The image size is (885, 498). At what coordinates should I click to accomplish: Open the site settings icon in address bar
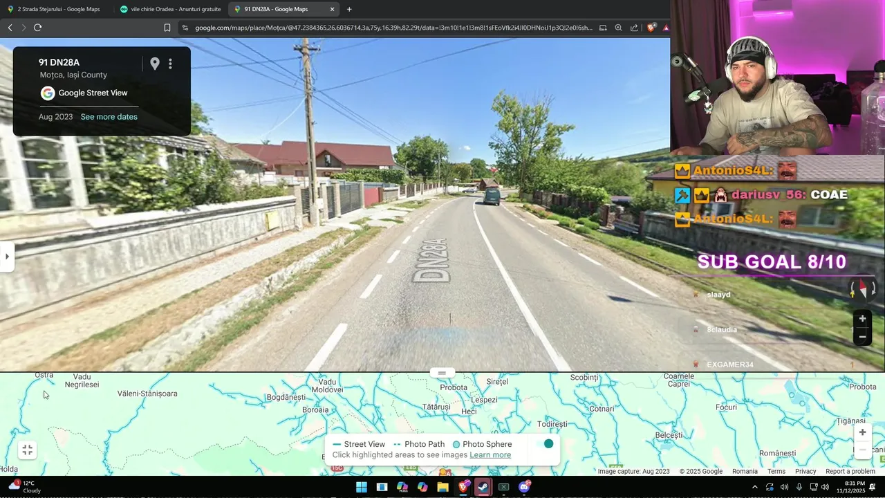185,28
